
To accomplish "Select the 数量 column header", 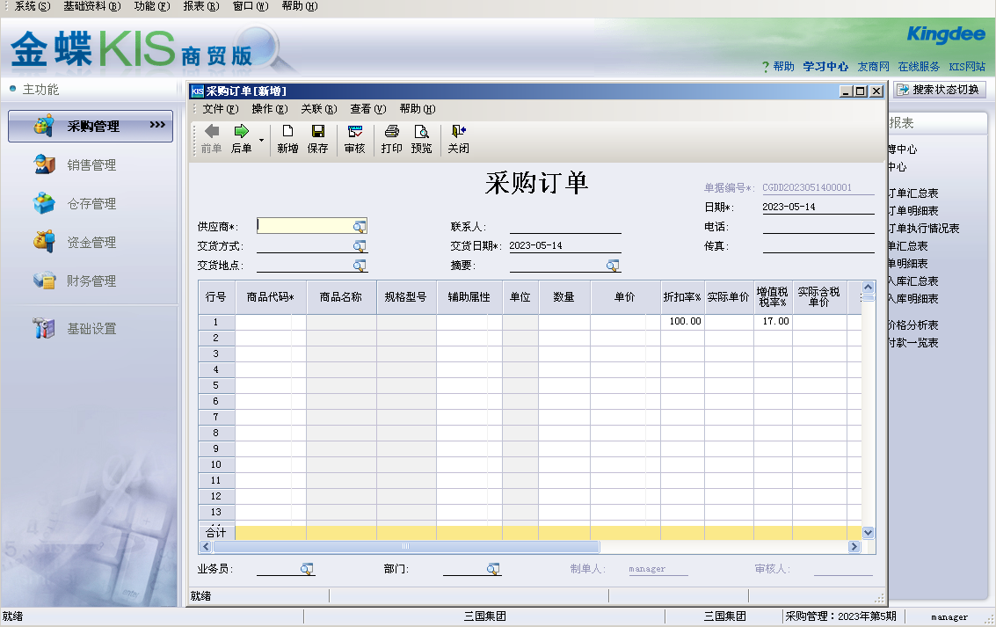I will point(564,296).
